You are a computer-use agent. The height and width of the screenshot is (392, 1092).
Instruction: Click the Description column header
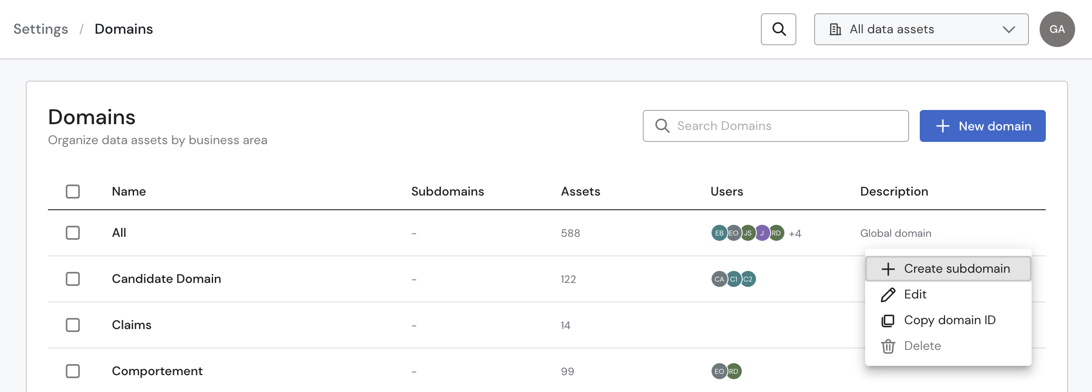point(894,192)
